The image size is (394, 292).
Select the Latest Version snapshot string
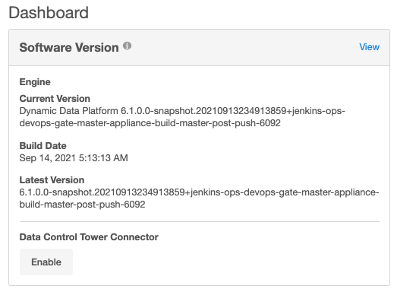coord(199,198)
